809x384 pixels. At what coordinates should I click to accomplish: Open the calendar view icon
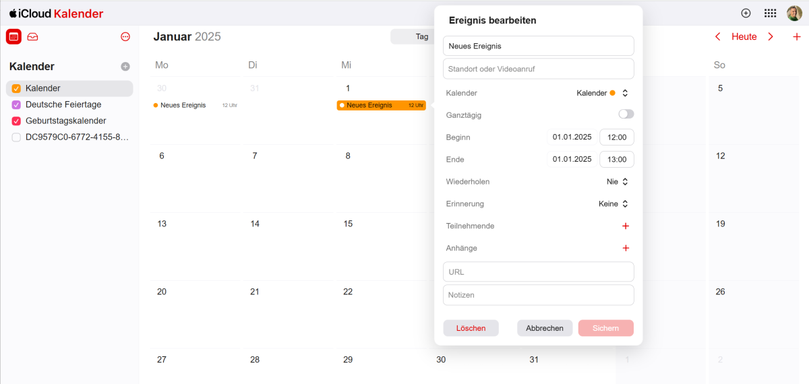(x=13, y=37)
